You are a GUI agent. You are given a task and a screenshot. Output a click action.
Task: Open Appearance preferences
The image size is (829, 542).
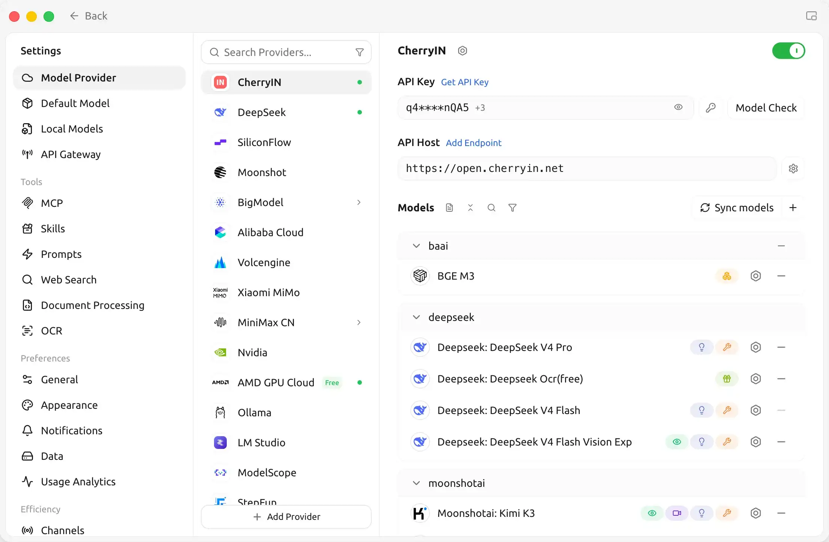(99, 405)
